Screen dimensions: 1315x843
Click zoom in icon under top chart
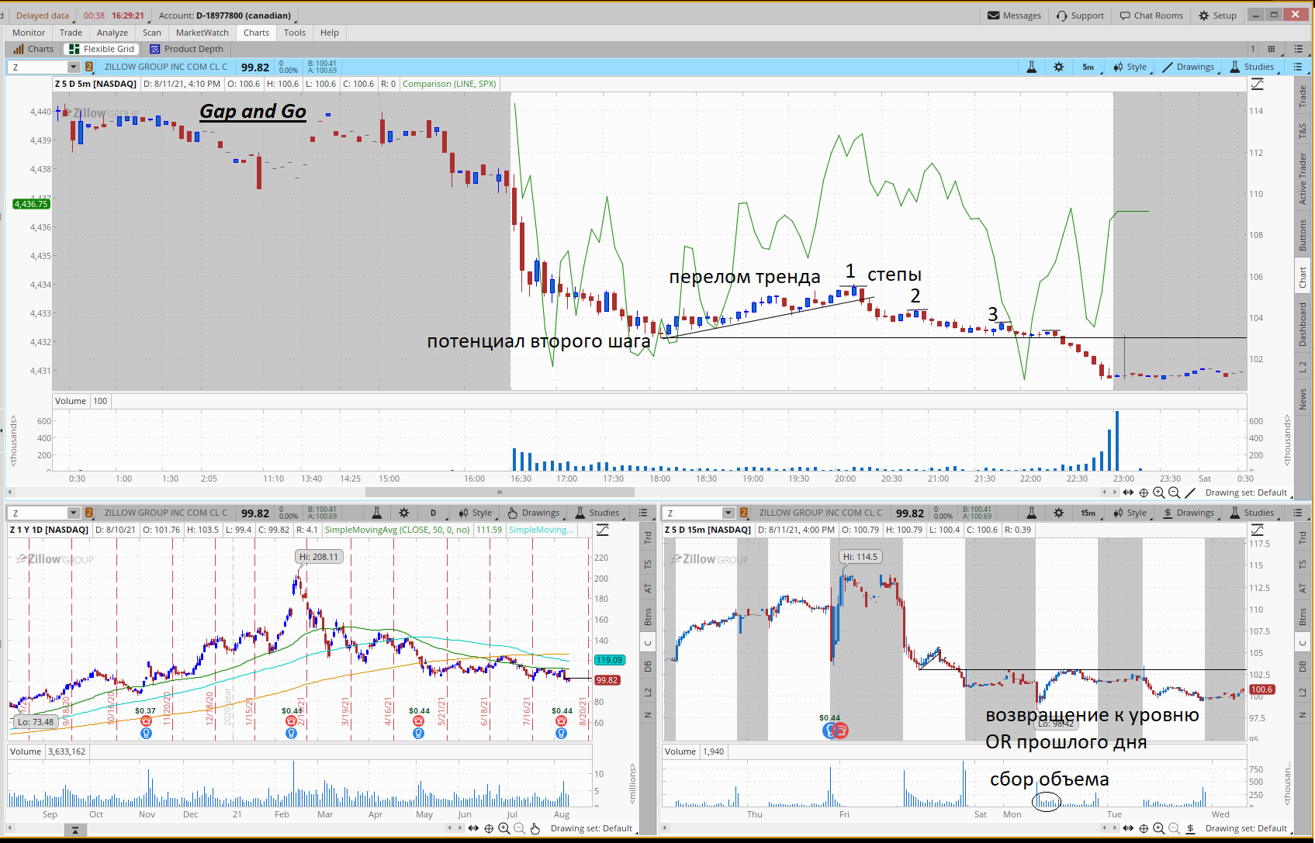pos(1158,492)
